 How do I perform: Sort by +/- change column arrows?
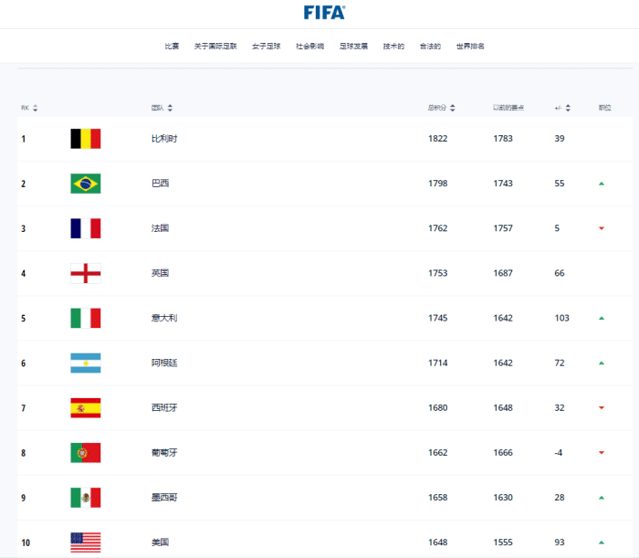[569, 108]
